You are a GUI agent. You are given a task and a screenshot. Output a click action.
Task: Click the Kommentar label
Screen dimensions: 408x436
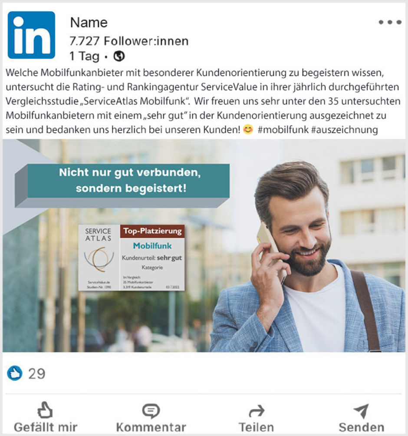point(151,427)
